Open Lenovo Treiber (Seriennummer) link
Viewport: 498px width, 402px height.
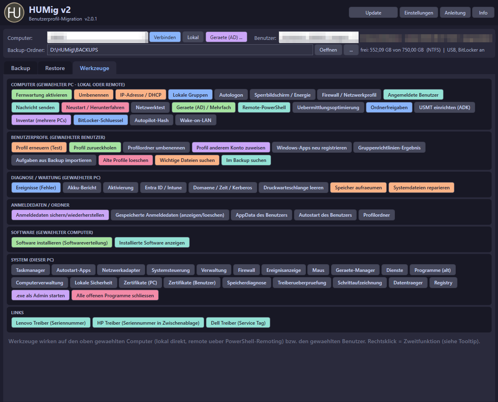pos(51,323)
